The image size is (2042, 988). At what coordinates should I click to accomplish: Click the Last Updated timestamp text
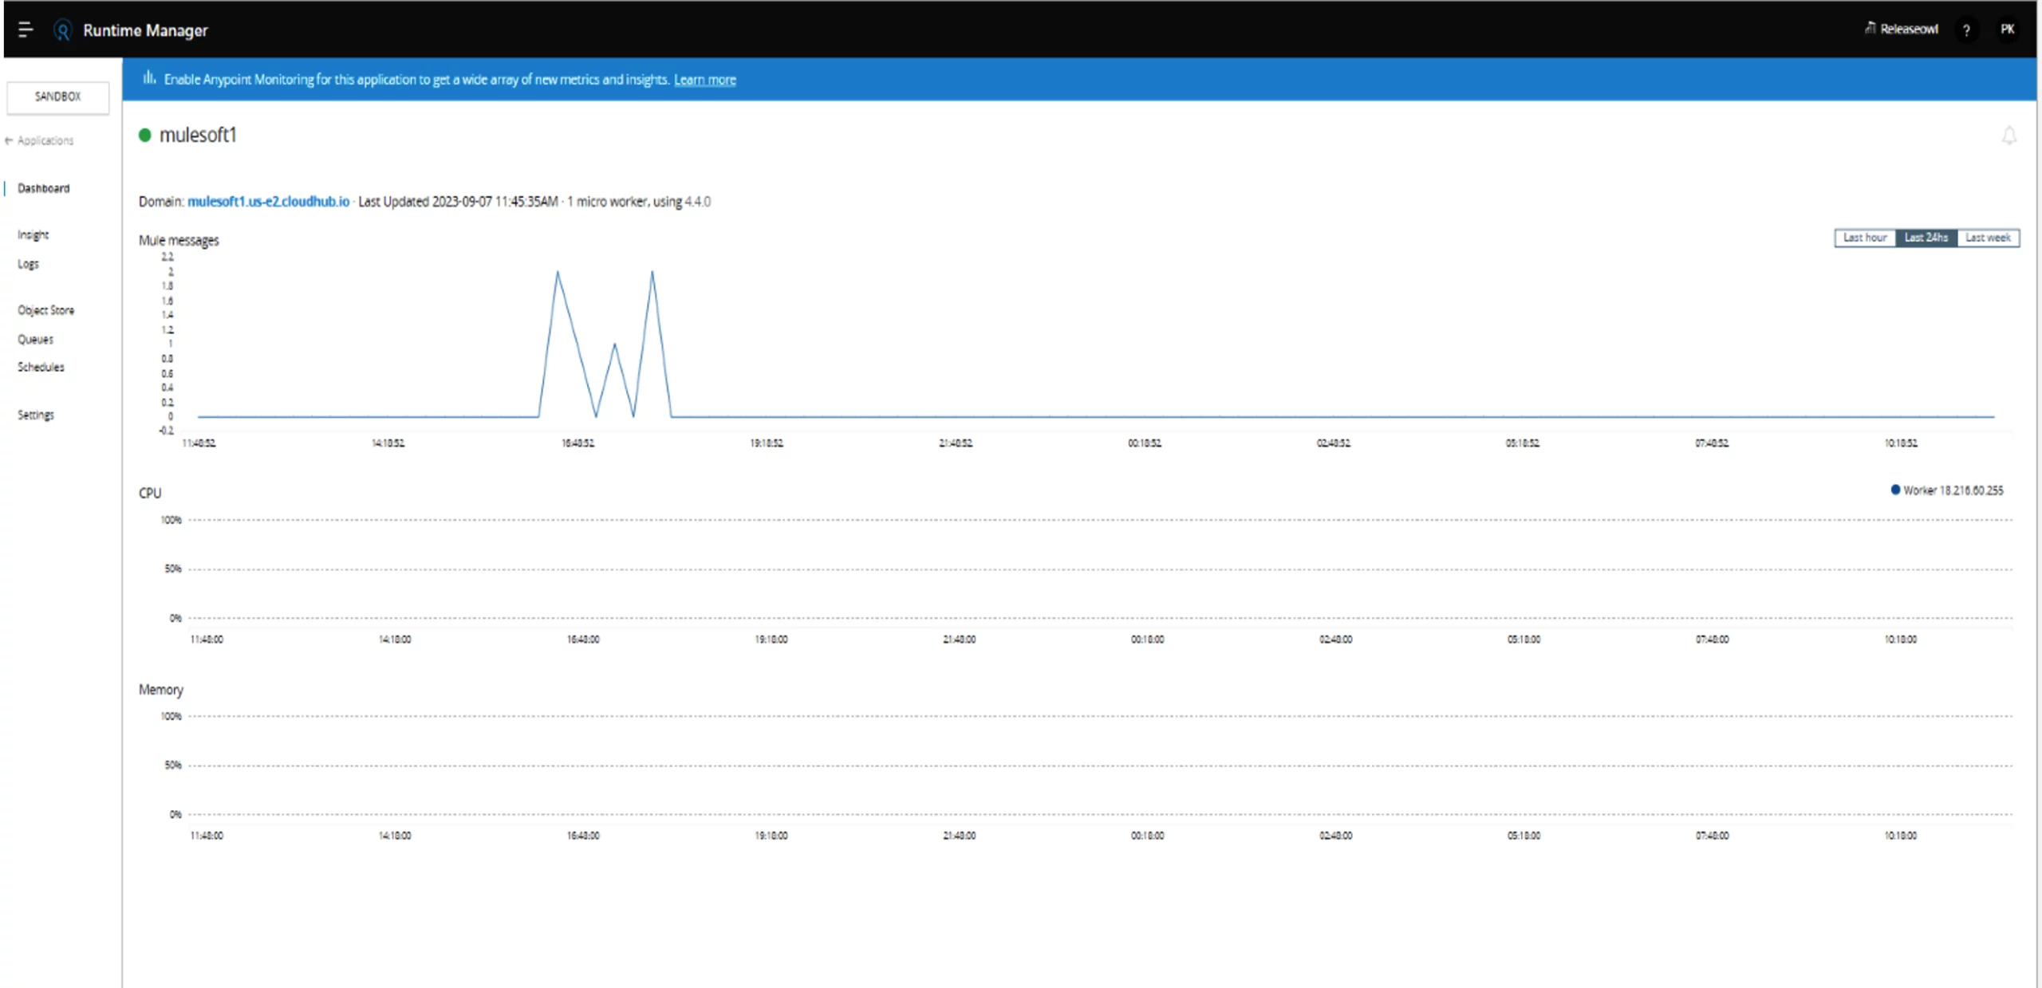tap(458, 202)
